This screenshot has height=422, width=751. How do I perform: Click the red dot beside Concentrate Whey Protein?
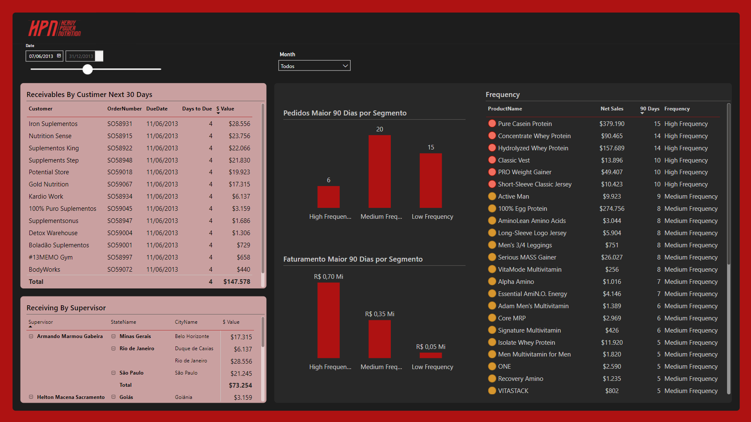(492, 136)
